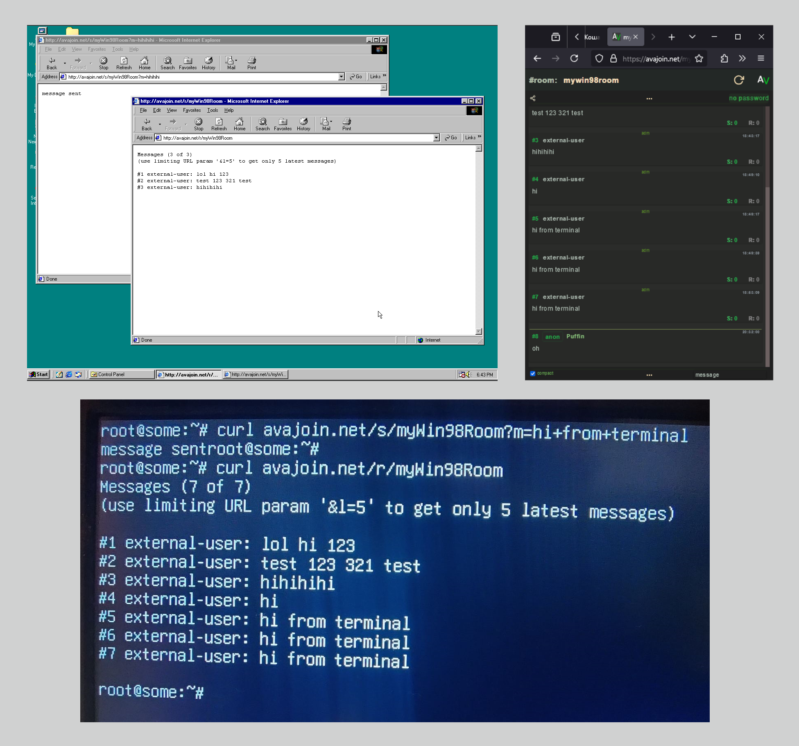Click Mail in front IE window toolbar
This screenshot has width=799, height=746.
coord(326,124)
